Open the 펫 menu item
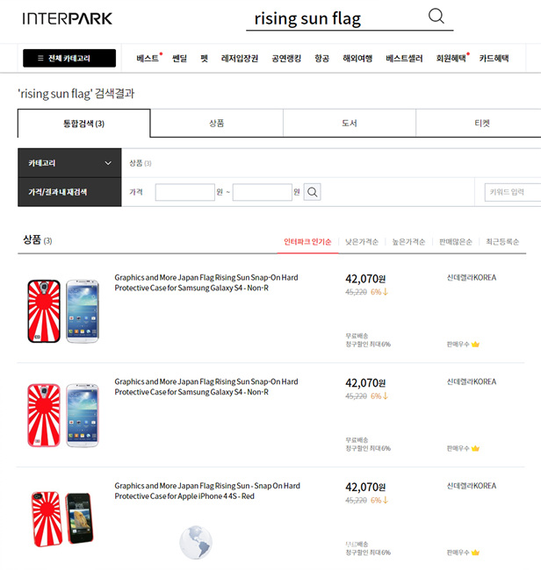Screen dimensions: 541x570 coord(205,58)
